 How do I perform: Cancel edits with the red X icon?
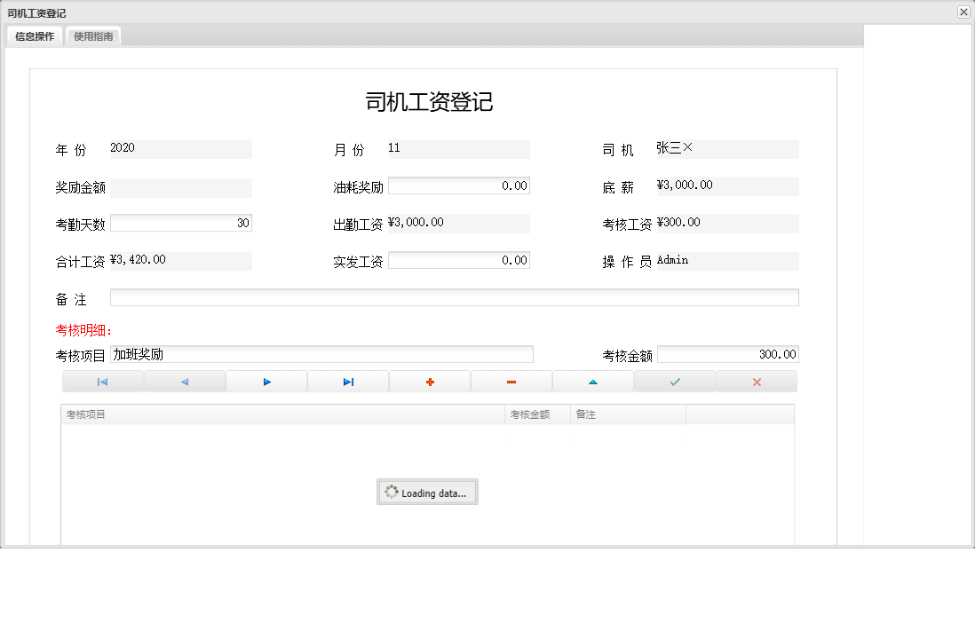[x=756, y=381]
